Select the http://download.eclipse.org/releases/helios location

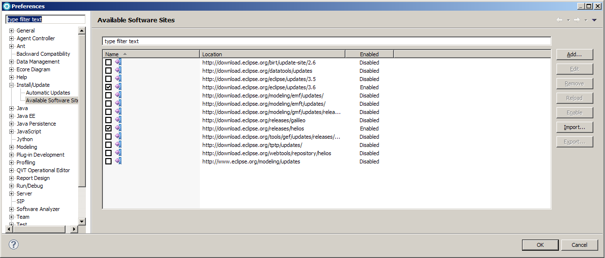253,129
